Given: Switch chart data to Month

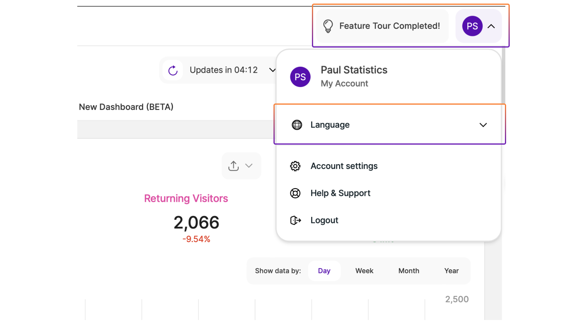Looking at the screenshot, I should 408,271.
